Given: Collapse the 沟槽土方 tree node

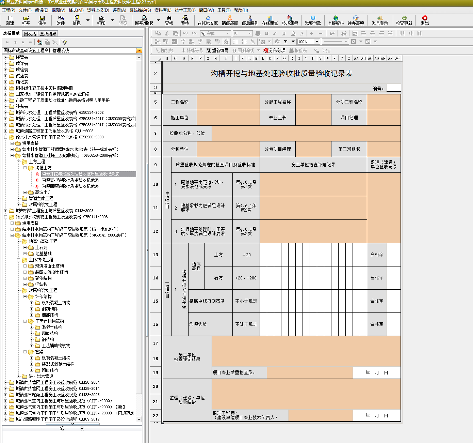Looking at the screenshot, I should pyautogui.click(x=25, y=168).
